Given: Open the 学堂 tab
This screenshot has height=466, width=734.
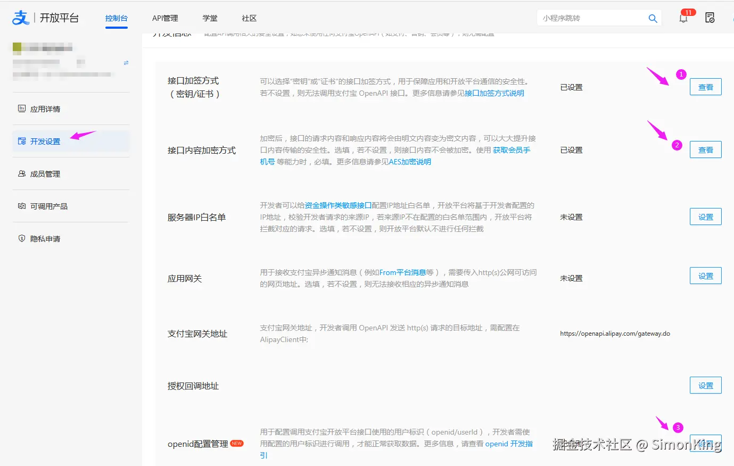Looking at the screenshot, I should coord(210,18).
